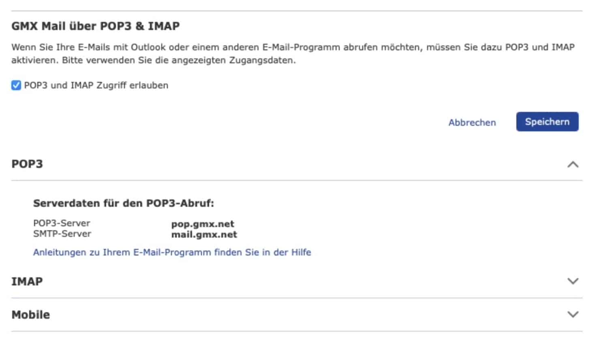Click the mail.gmx.net server address

point(204,234)
